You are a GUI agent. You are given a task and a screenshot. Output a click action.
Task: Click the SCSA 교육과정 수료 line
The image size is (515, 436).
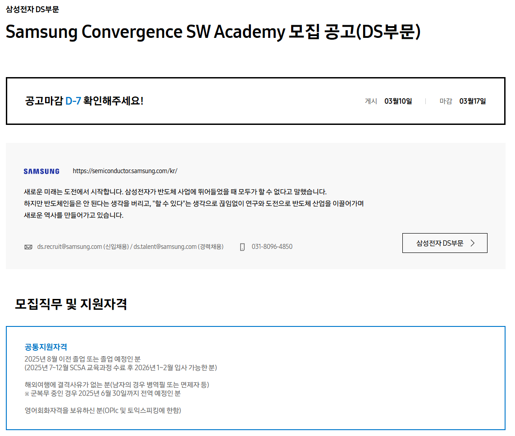click(x=121, y=367)
